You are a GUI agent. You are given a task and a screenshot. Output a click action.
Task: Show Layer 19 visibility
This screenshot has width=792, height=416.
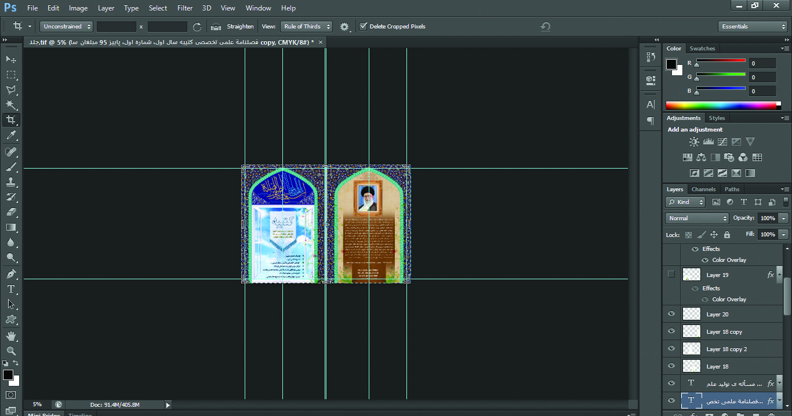tap(671, 275)
